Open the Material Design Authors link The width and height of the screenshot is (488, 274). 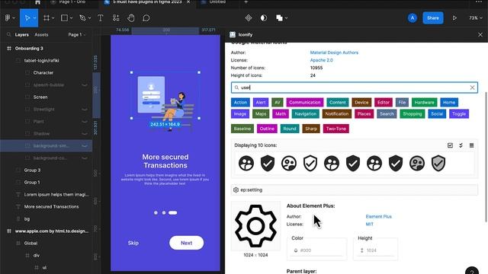[334, 53]
